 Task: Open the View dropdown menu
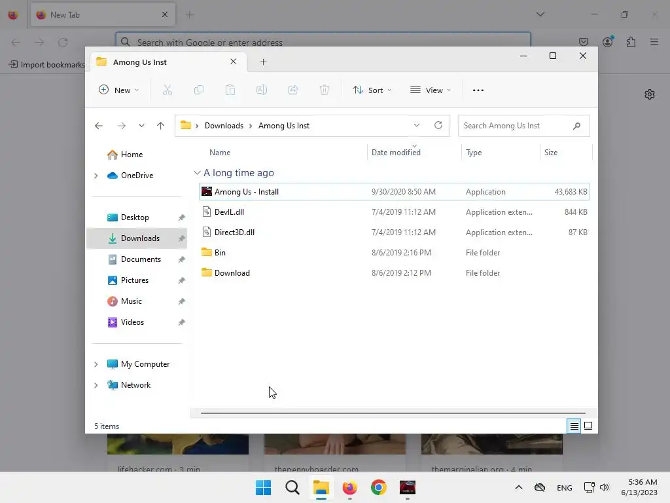431,90
